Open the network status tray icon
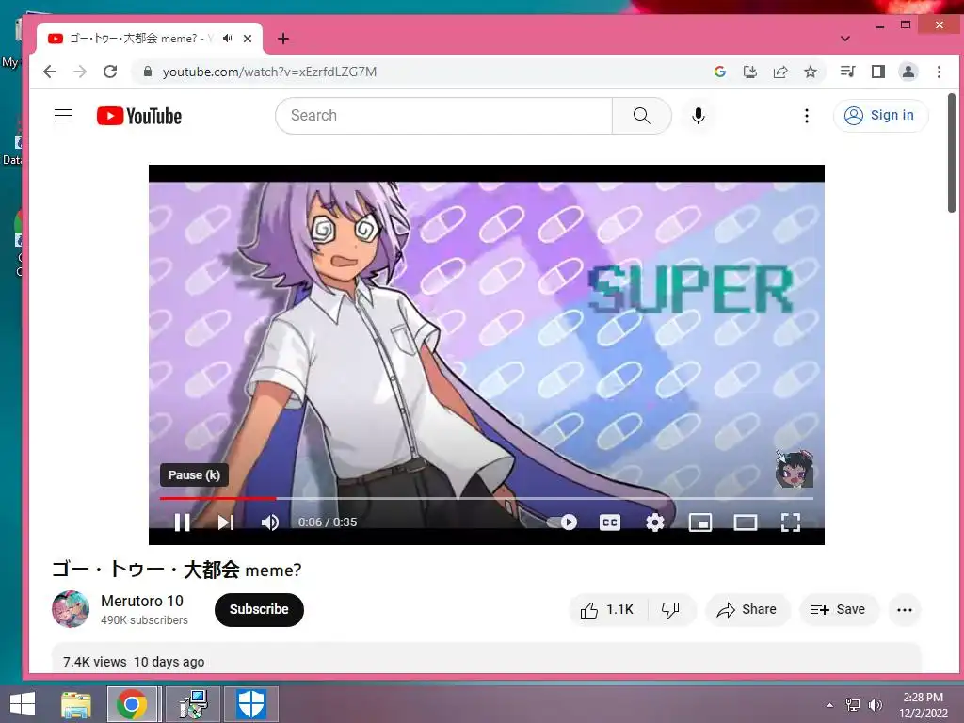Image resolution: width=964 pixels, height=723 pixels. (853, 704)
